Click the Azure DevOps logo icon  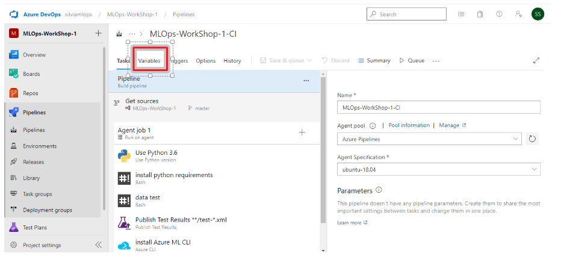click(14, 14)
